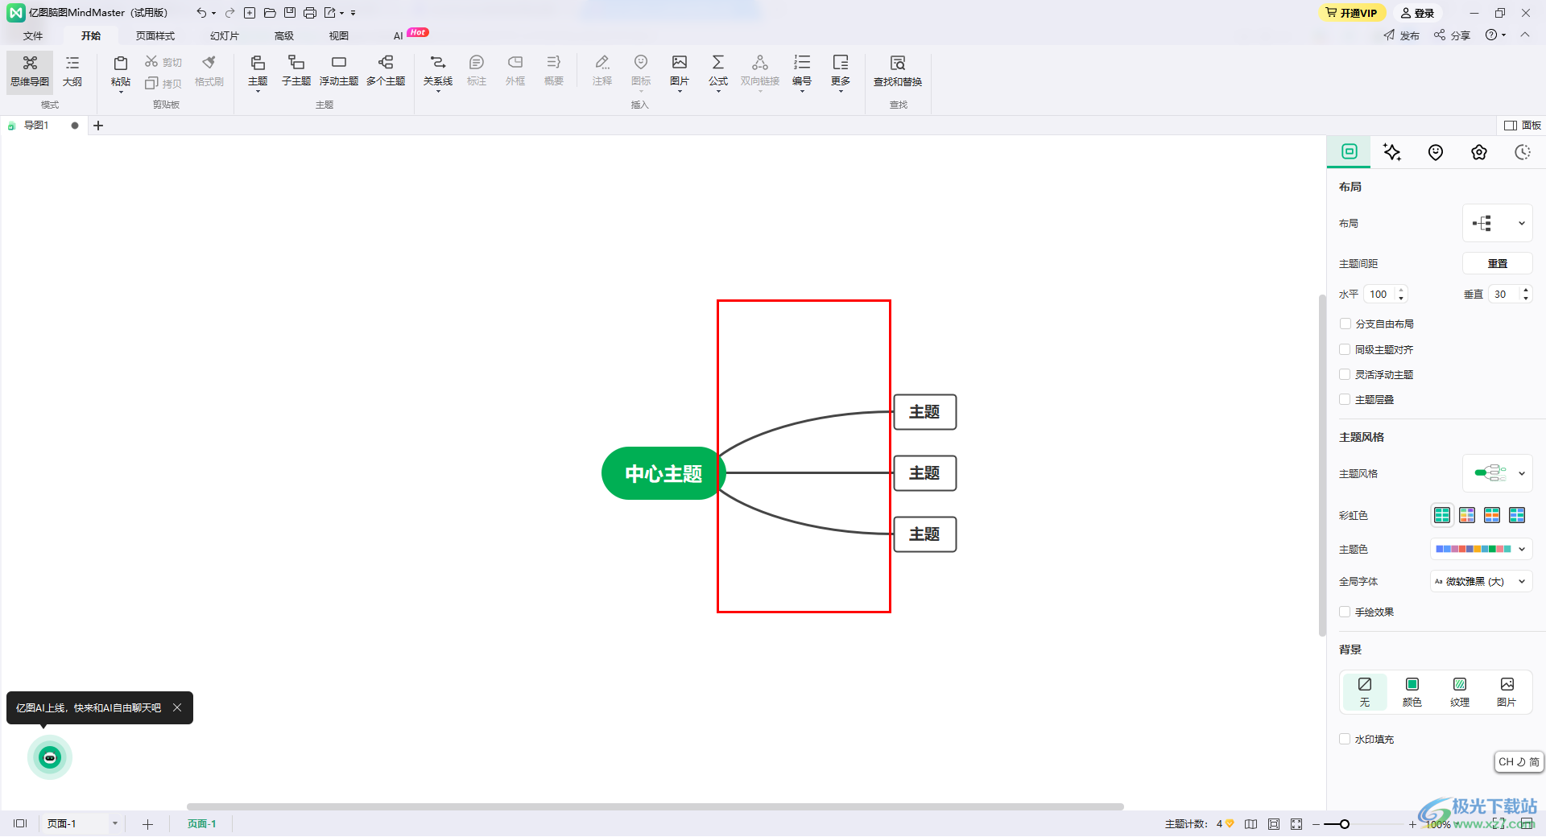This screenshot has width=1546, height=837.
Task: Click the Reset (重置) spacing button
Action: pos(1498,263)
